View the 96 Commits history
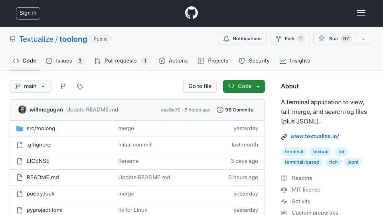The height and width of the screenshot is (215, 383). (x=235, y=110)
